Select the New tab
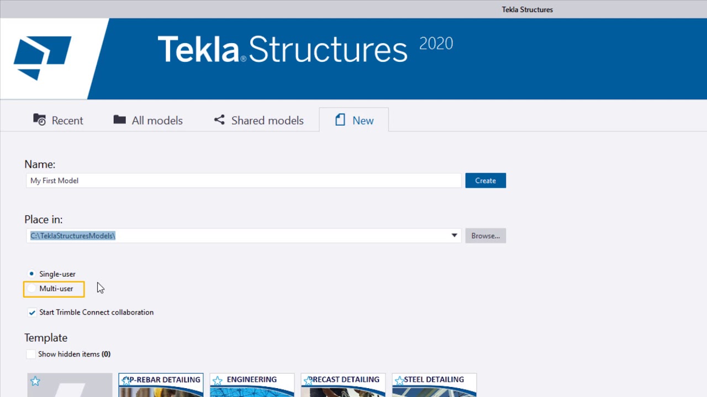The image size is (707, 397). 354,120
